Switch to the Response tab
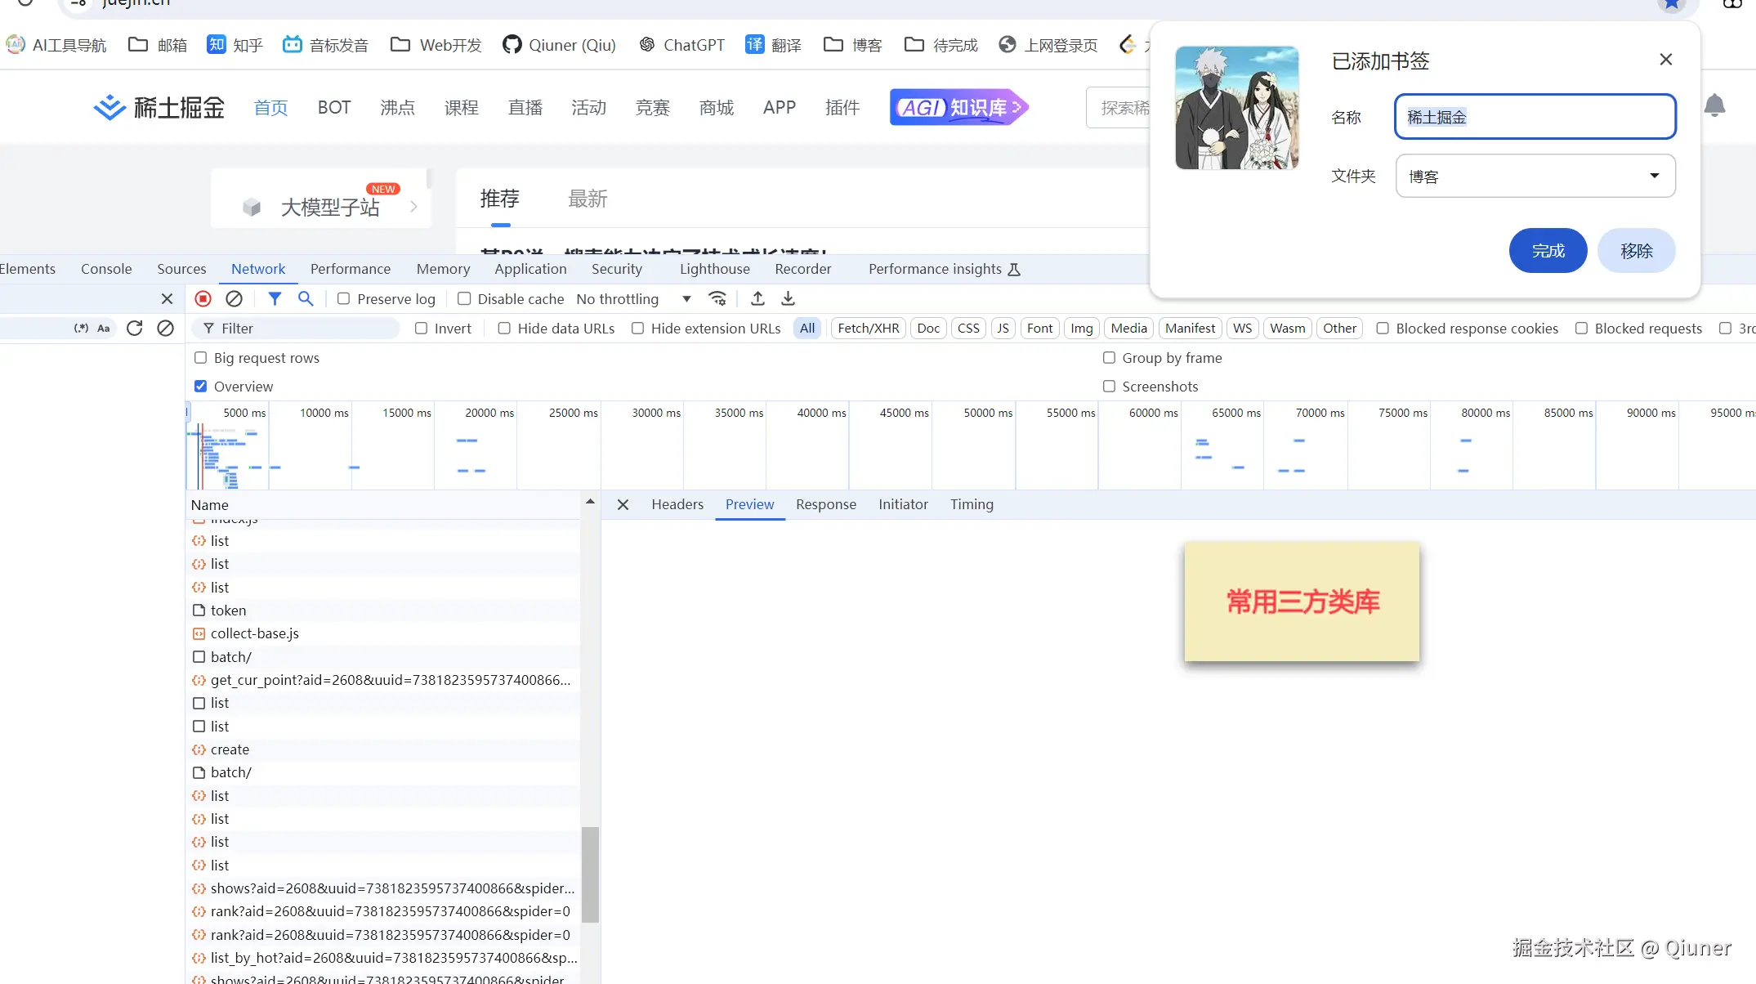 click(x=825, y=504)
